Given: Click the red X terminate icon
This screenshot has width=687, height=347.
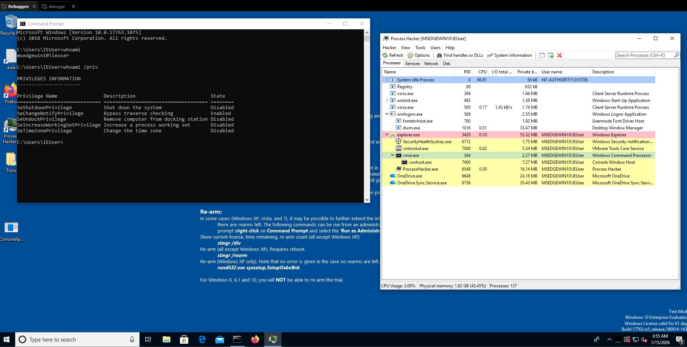Looking at the screenshot, I should click(x=559, y=55).
